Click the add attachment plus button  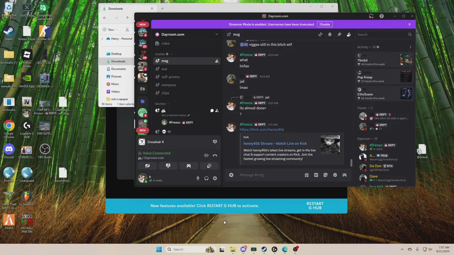[231, 175]
